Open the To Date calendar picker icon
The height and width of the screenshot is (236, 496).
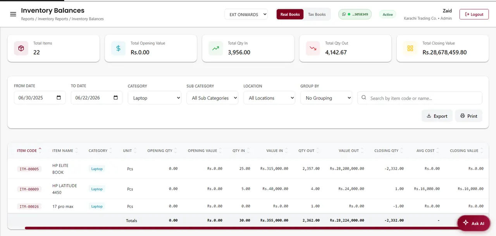point(116,98)
